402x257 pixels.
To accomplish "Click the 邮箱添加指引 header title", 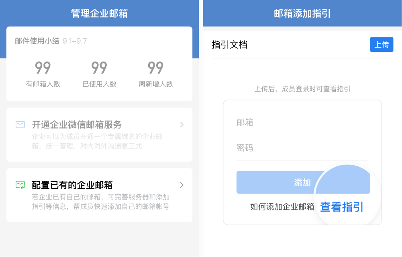I will 302,13.
